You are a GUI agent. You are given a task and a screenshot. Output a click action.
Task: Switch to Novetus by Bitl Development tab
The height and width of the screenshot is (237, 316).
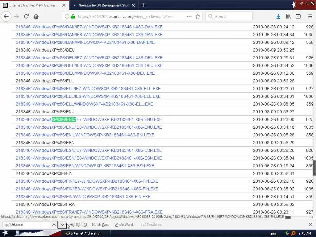pos(104,5)
